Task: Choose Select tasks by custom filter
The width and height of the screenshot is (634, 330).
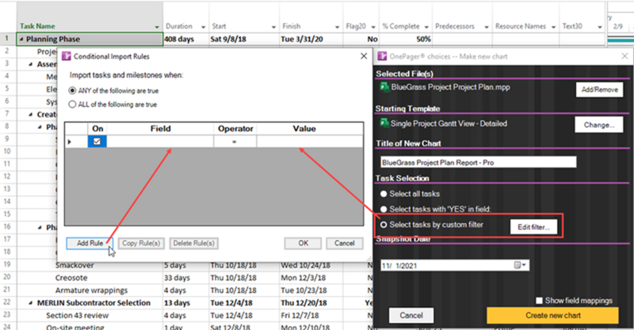Action: click(384, 225)
